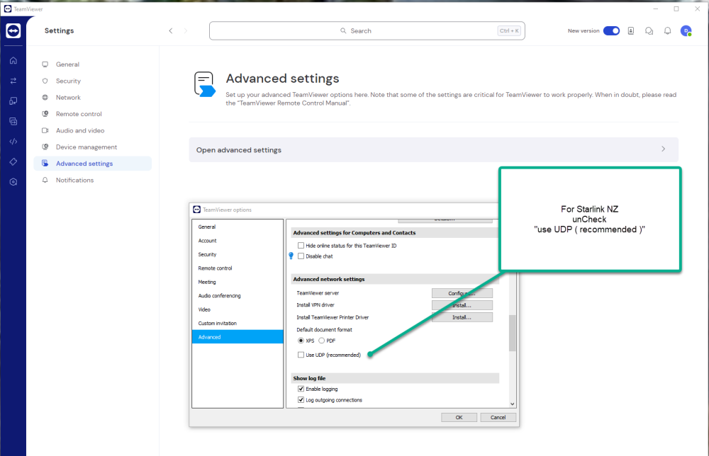Select the XPS document format radio
Image resolution: width=709 pixels, height=456 pixels.
pos(301,341)
